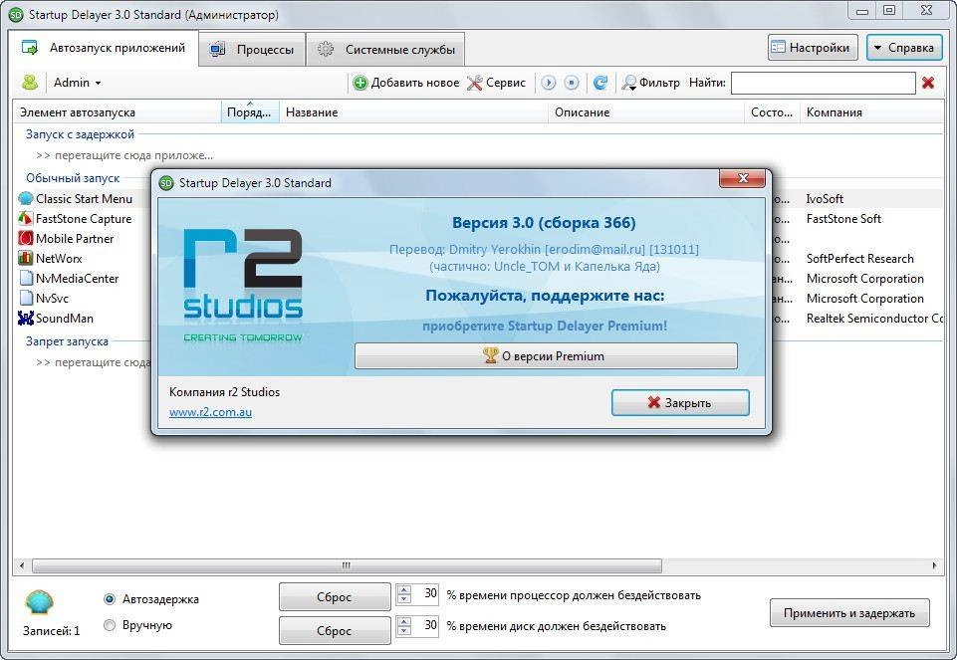This screenshot has width=957, height=660.
Task: Close the About dialog with its X
Action: pos(742,179)
